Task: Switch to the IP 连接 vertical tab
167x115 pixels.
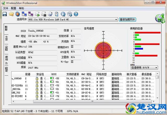Action: click(x=6, y=60)
